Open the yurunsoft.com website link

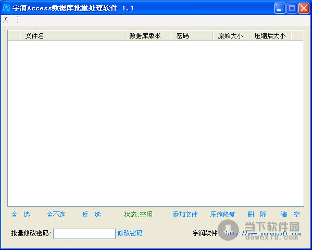tap(263, 233)
